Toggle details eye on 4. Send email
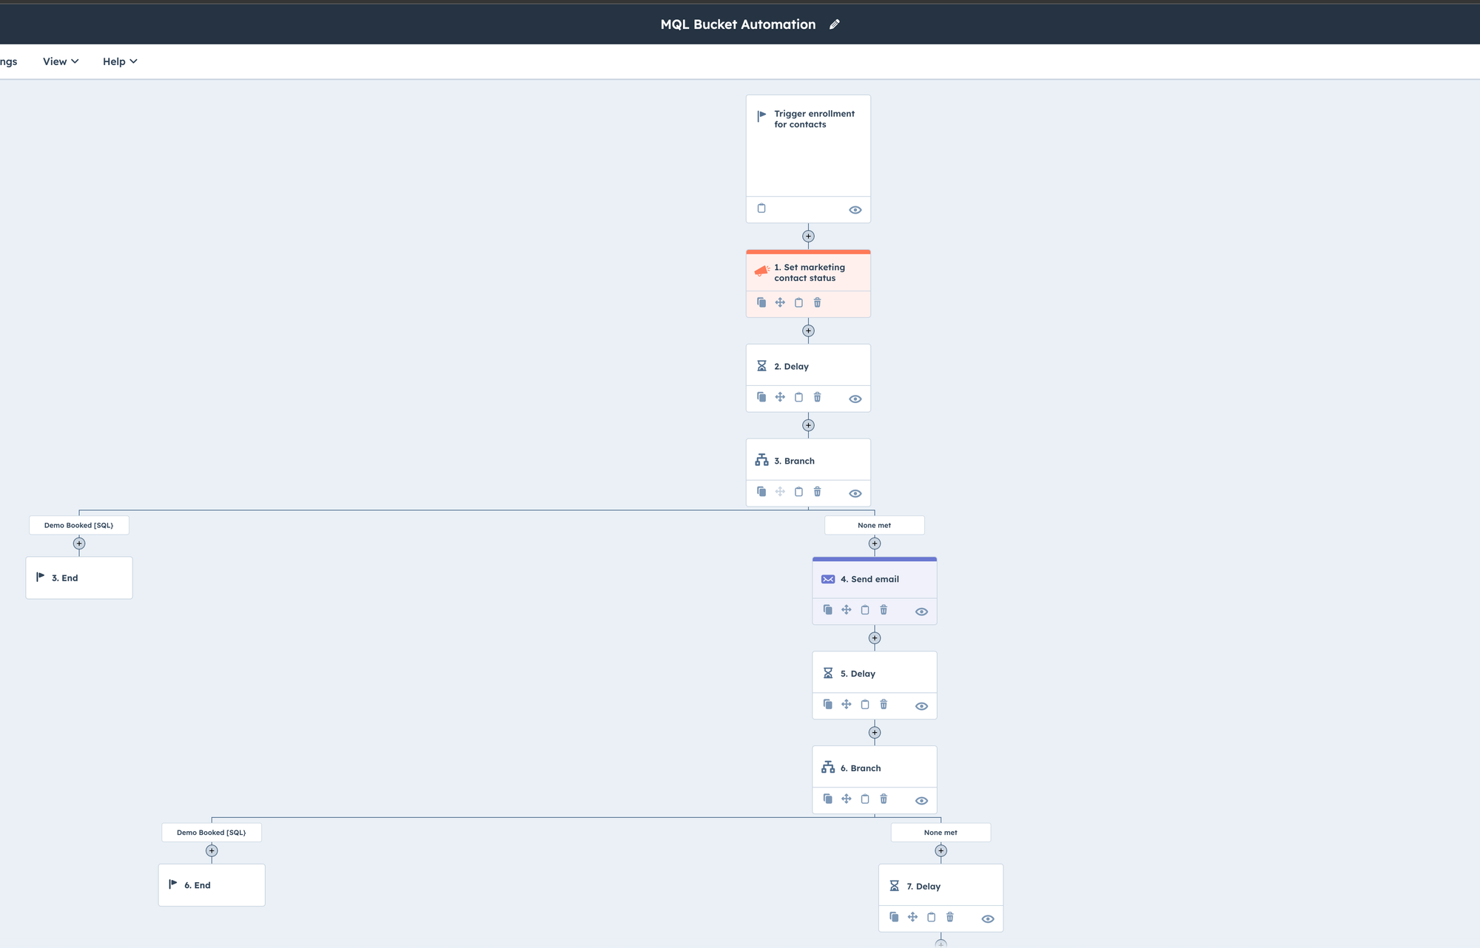 coord(921,612)
